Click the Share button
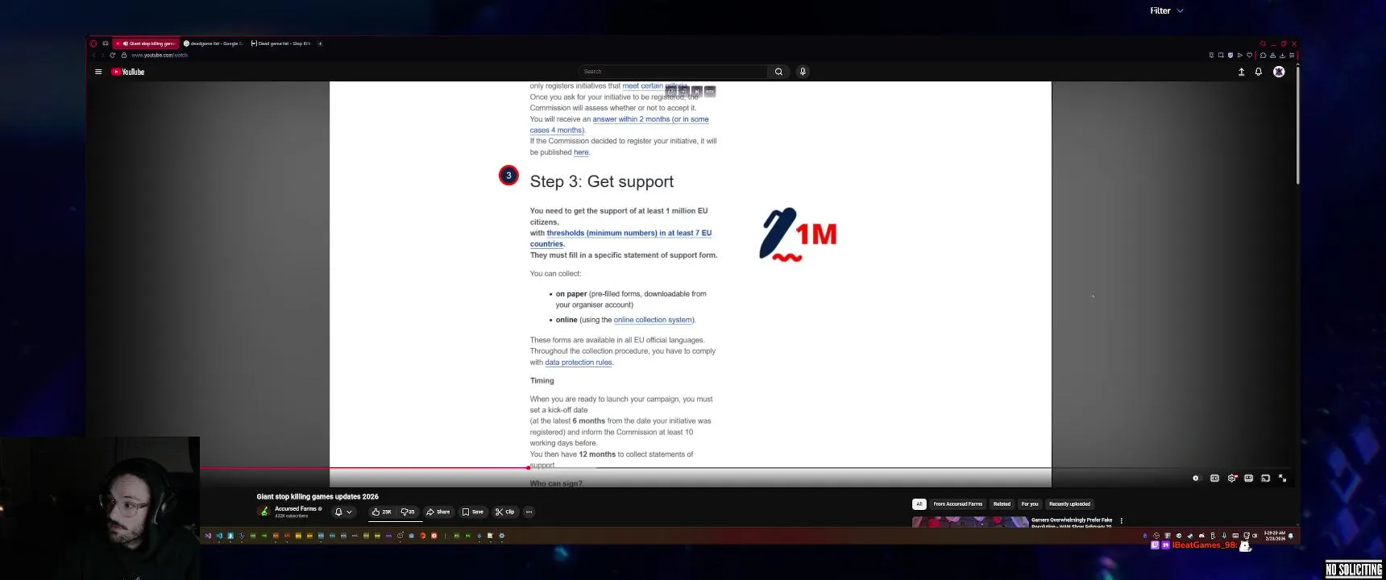The height and width of the screenshot is (580, 1386). [438, 512]
